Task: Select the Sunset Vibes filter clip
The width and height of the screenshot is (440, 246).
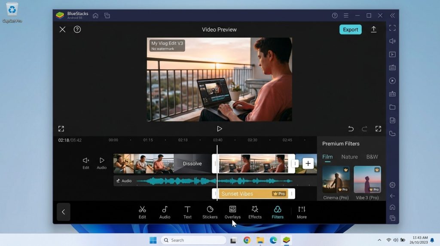Action: 254,194
